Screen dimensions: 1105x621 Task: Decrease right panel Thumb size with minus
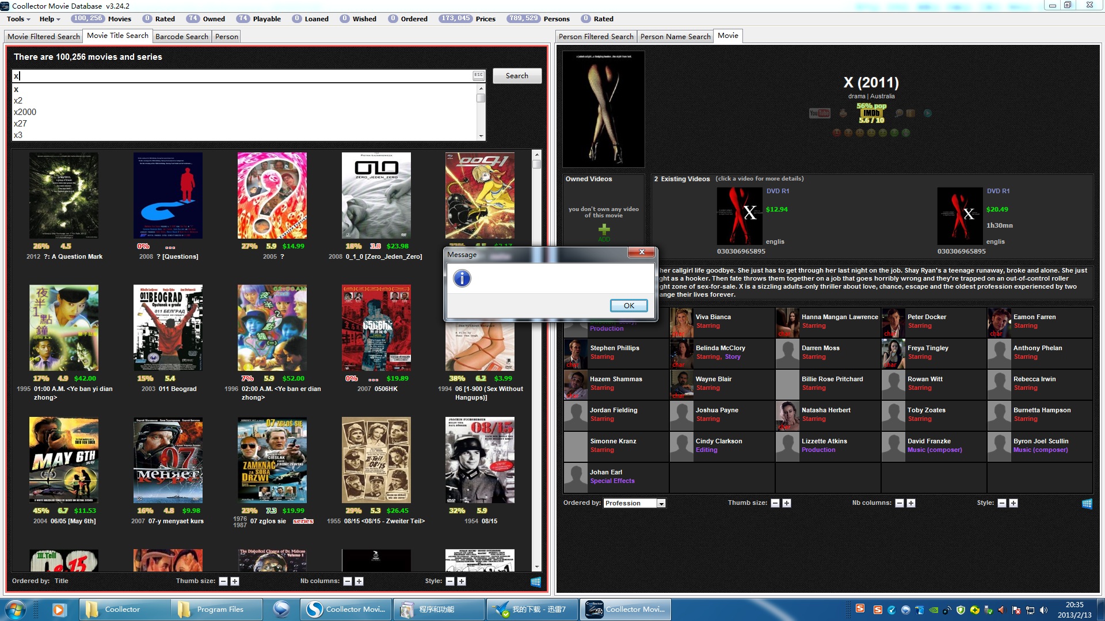pos(775,503)
